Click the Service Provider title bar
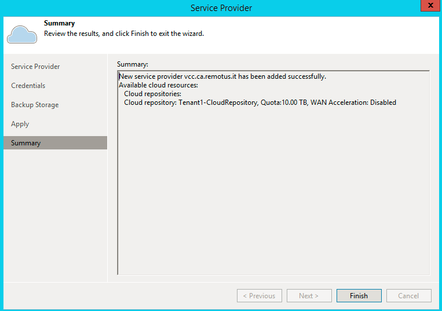 221,8
